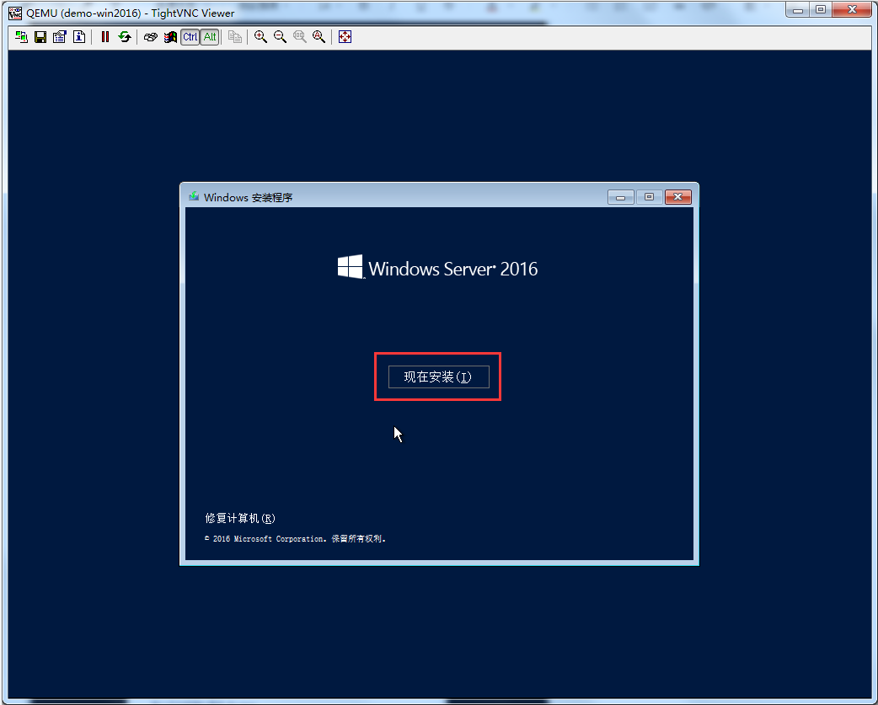The image size is (878, 705).
Task: Click the Zoom 100% magnifier icon
Action: pyautogui.click(x=300, y=37)
